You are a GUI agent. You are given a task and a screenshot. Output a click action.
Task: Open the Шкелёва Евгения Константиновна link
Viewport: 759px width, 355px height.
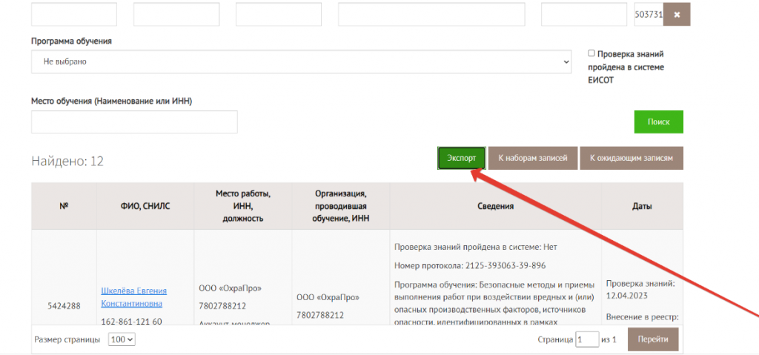click(x=133, y=297)
